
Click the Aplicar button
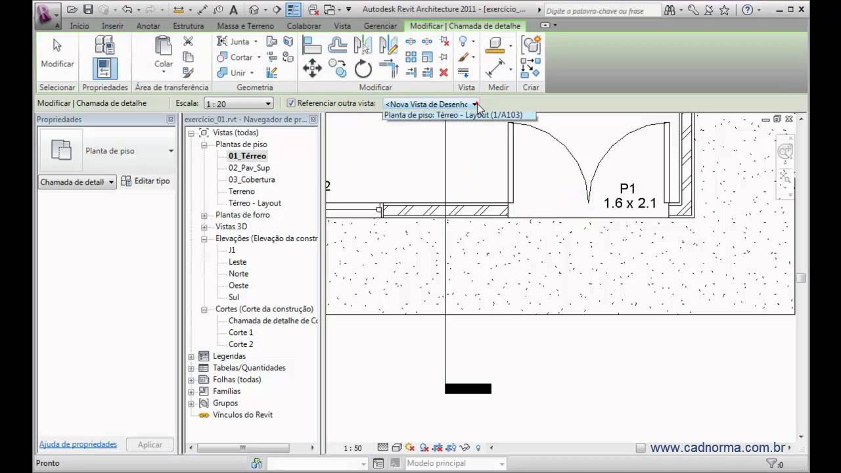click(150, 445)
